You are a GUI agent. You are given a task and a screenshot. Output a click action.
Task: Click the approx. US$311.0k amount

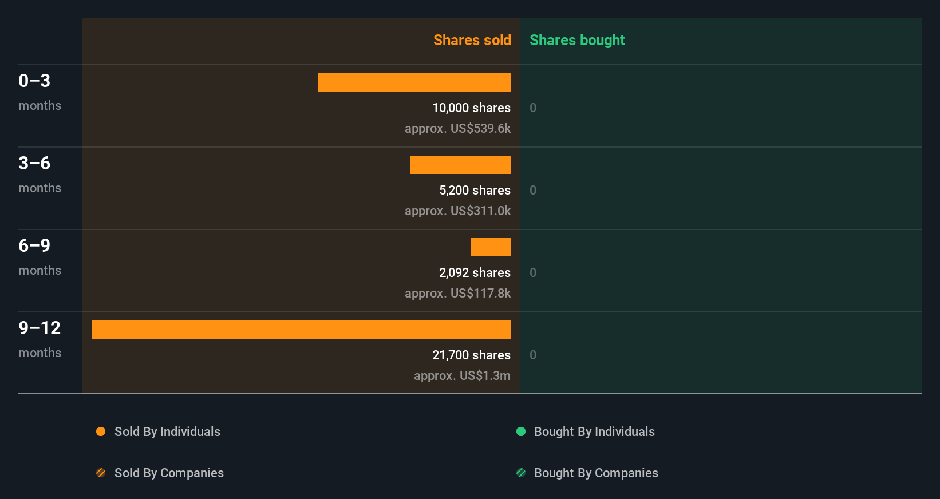point(457,211)
